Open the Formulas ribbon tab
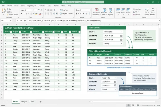This screenshot has width=161, height=107. click(x=42, y=6)
